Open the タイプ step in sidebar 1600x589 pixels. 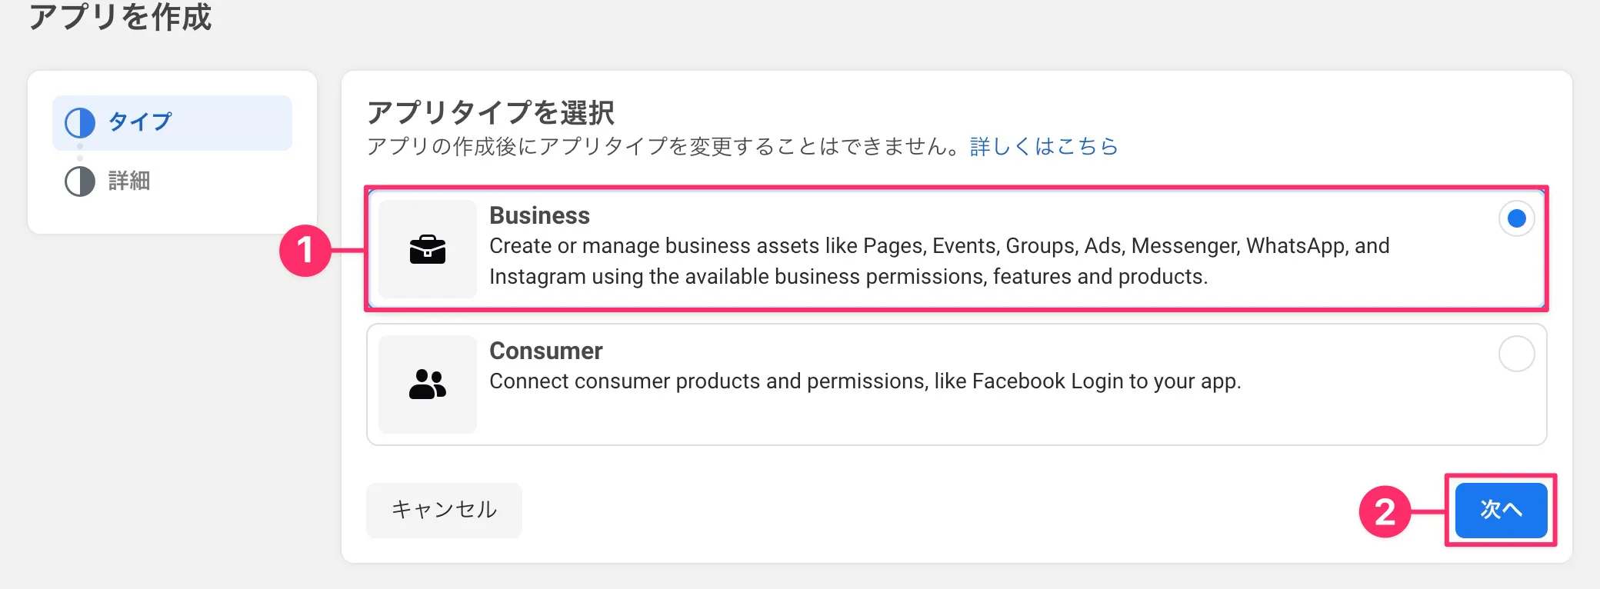click(x=141, y=122)
